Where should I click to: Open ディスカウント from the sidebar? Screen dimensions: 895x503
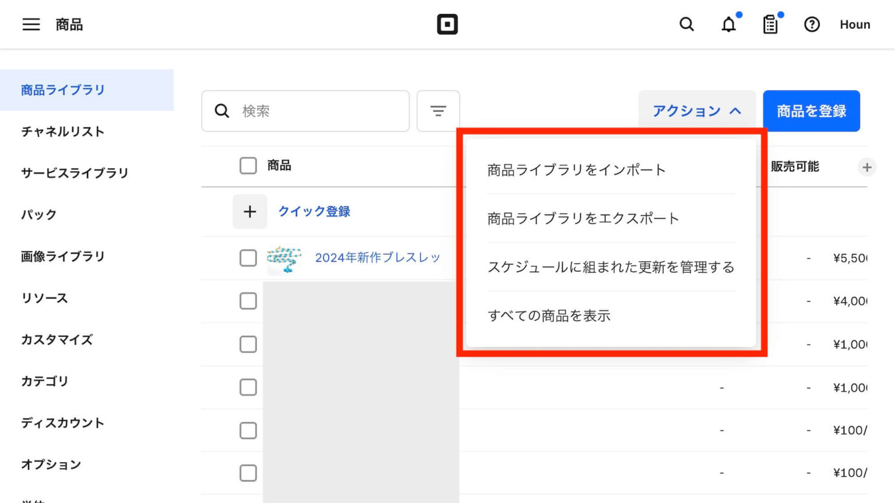pos(62,423)
